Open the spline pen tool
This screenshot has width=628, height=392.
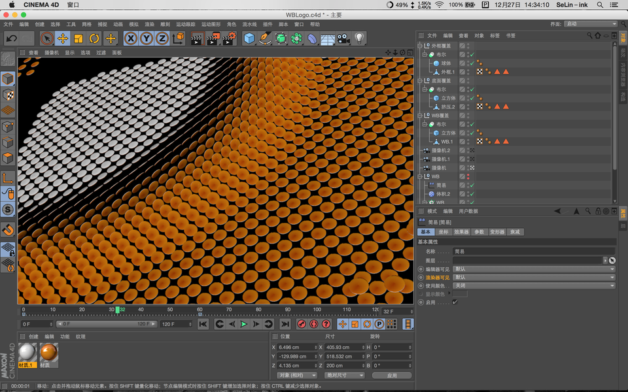click(x=265, y=39)
